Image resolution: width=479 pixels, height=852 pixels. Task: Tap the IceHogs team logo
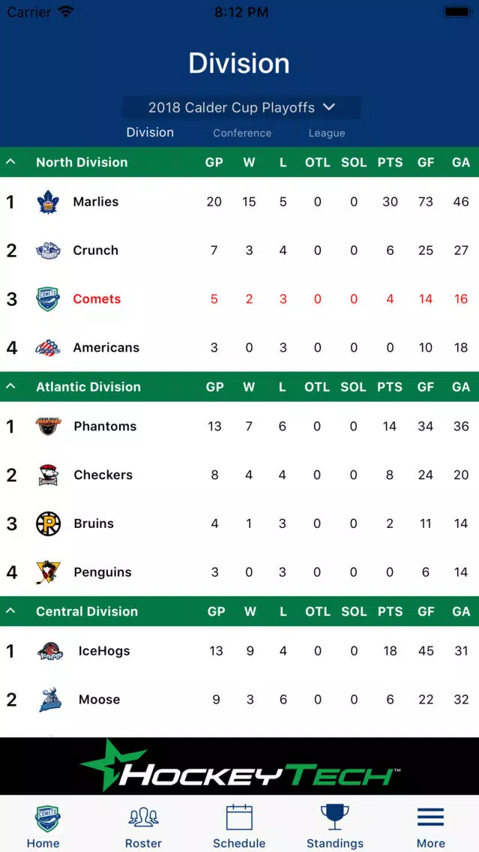coord(50,651)
